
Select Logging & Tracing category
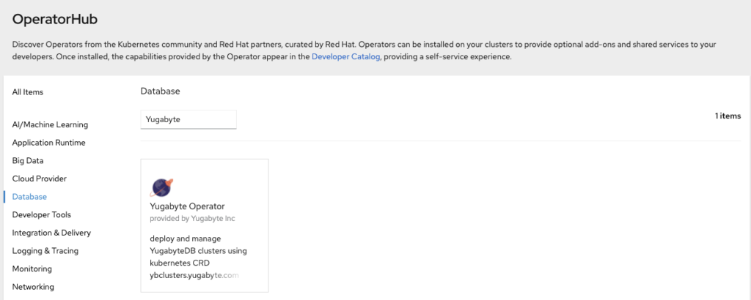[45, 250]
